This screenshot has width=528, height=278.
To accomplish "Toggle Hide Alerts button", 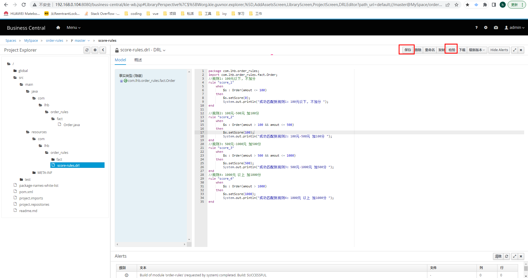I will 499,50.
